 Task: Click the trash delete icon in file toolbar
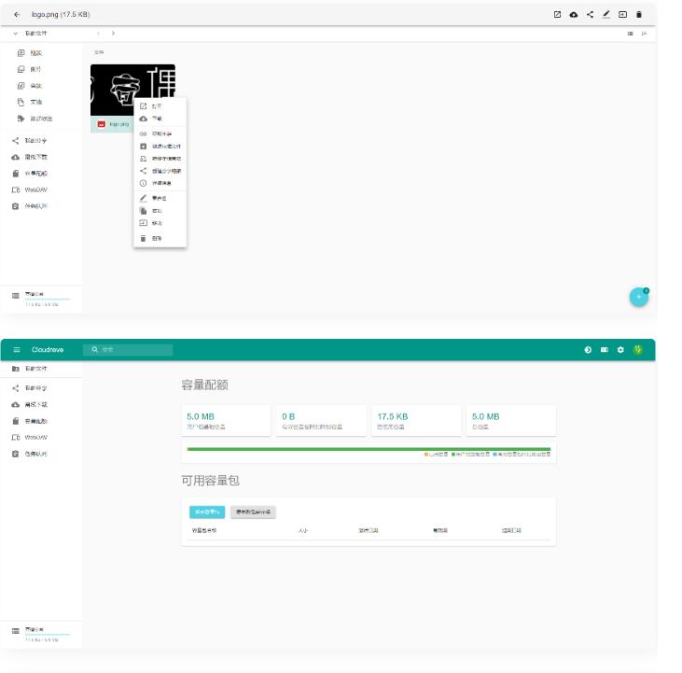coord(639,14)
